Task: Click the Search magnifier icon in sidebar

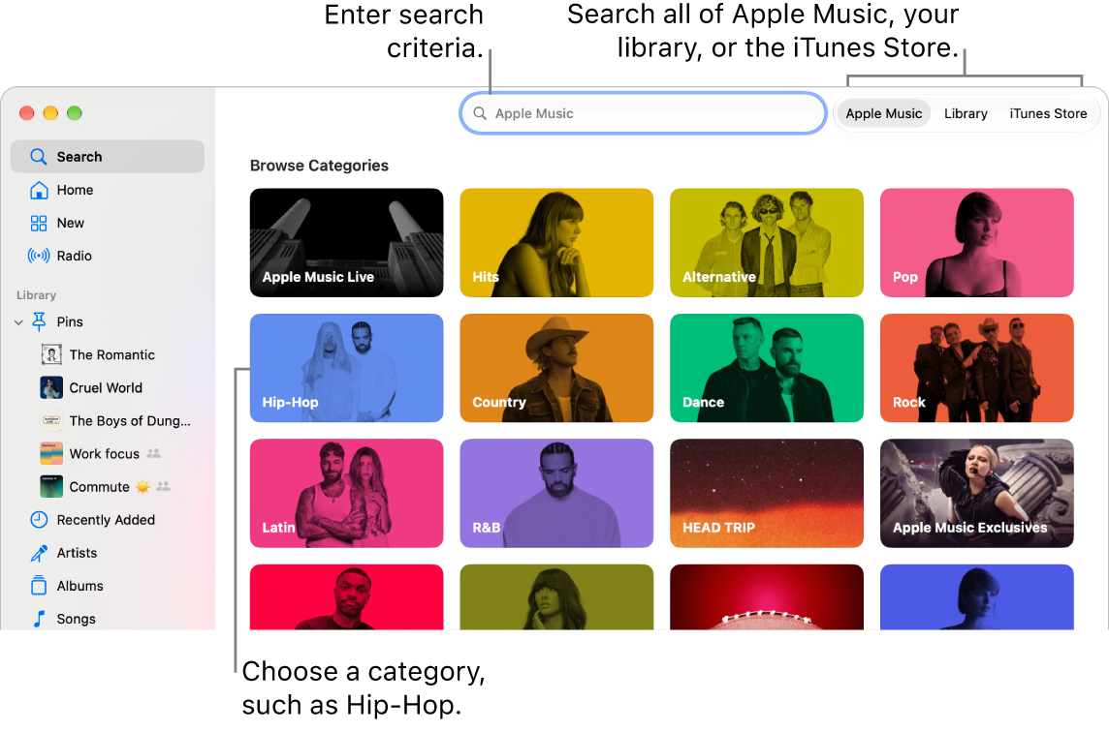Action: 38,157
